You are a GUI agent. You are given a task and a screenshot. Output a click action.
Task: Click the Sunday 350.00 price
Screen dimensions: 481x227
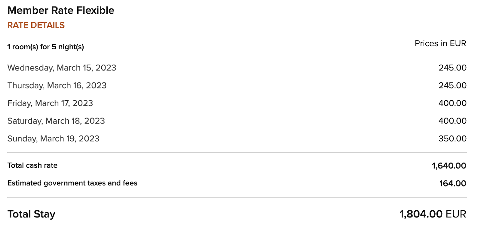pyautogui.click(x=452, y=139)
